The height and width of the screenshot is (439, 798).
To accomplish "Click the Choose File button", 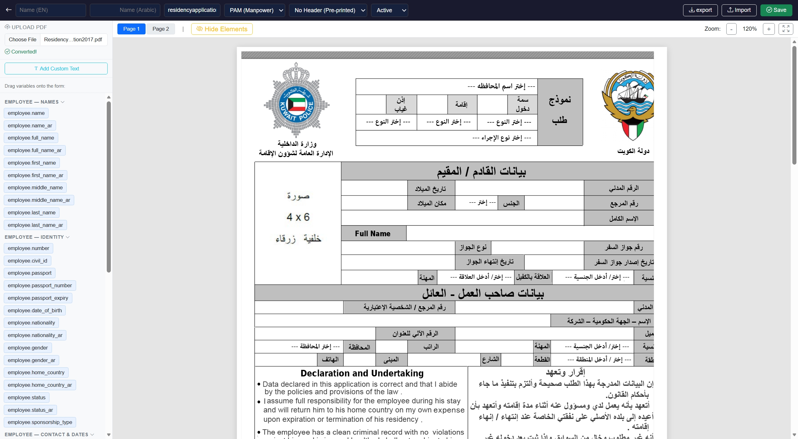I will [x=22, y=39].
